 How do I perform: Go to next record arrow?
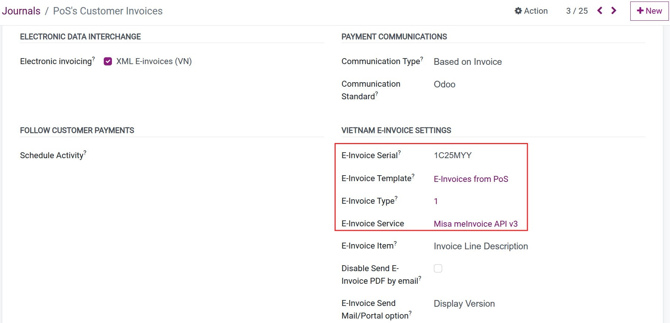click(x=614, y=11)
